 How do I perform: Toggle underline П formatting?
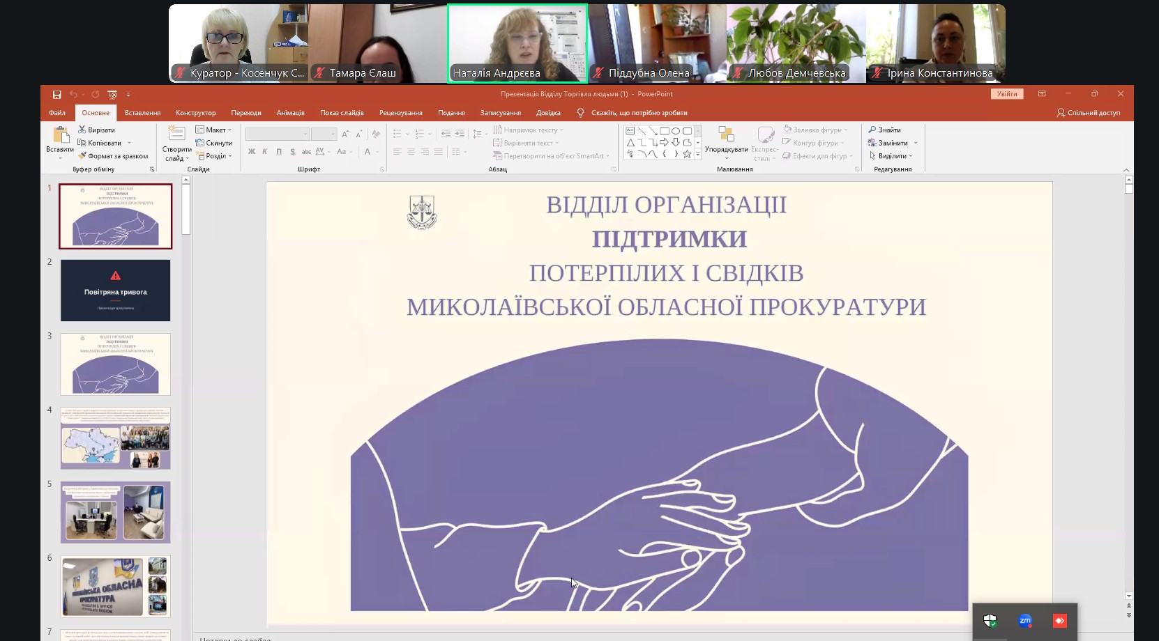click(x=279, y=151)
